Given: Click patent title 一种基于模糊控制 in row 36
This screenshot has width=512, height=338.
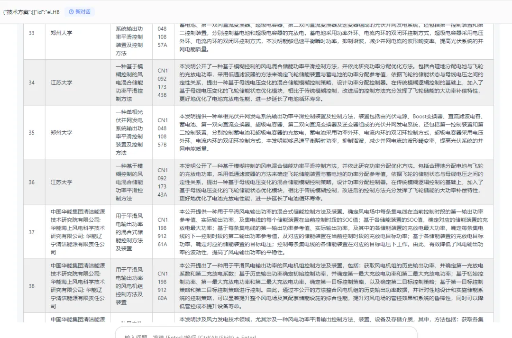Looking at the screenshot, I should point(129,182).
